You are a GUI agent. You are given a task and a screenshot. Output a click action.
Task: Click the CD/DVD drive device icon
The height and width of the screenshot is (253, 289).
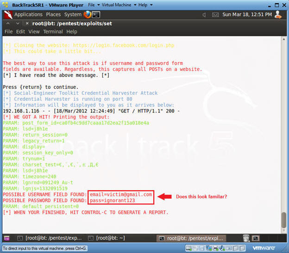[195, 248]
